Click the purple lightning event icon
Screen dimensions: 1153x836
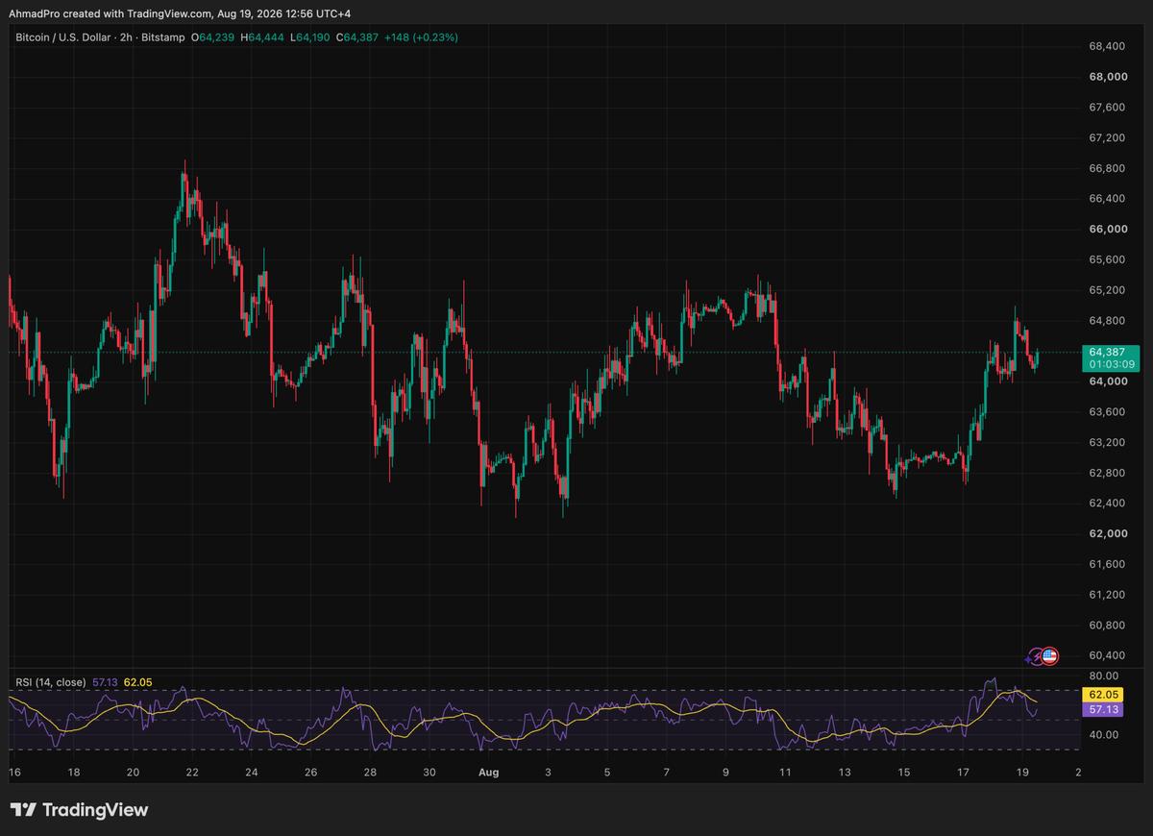coord(1036,656)
